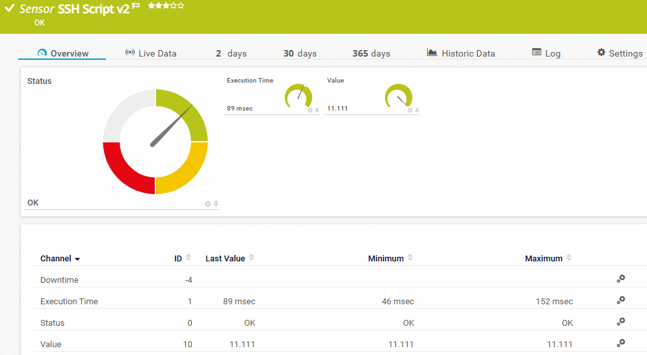Open settings gear for Downtime channel
The width and height of the screenshot is (647, 355).
point(620,279)
